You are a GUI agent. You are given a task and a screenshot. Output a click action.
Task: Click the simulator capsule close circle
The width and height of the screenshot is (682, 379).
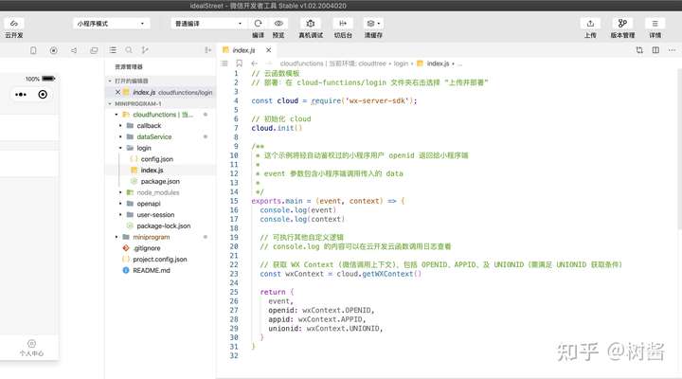tap(43, 95)
